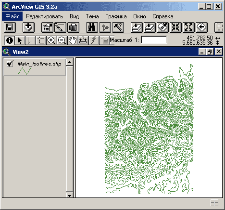
Task: Toggle visibility of Main_isolines.shp theme
Action: tap(10, 64)
